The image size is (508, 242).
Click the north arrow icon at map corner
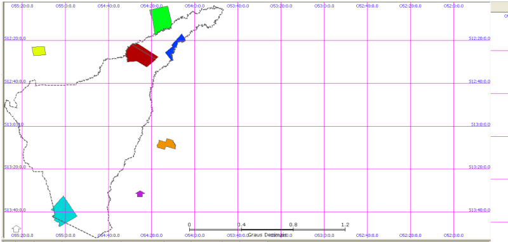17,229
